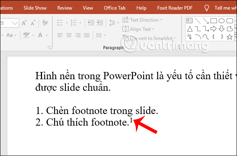Apply font color A button
This screenshot has width=237, height=156.
click(x=40, y=35)
